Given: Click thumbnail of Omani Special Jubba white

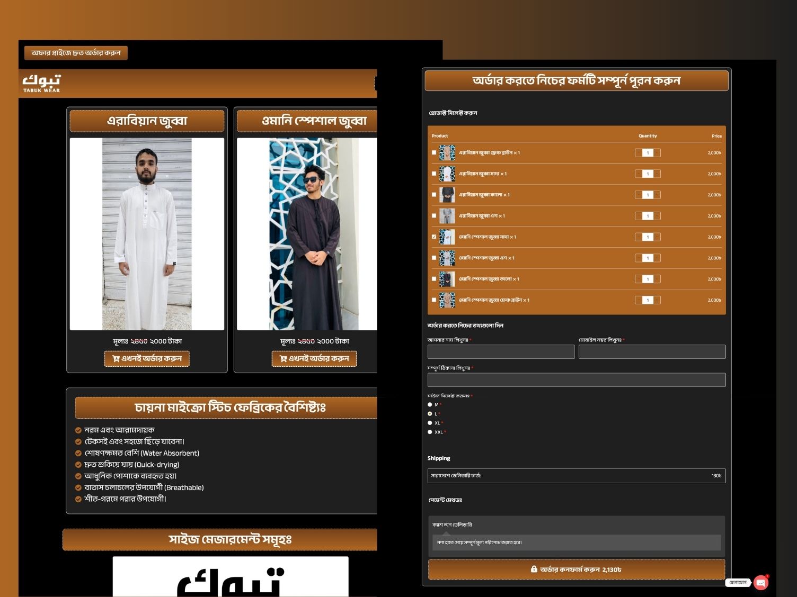Looking at the screenshot, I should 447,237.
